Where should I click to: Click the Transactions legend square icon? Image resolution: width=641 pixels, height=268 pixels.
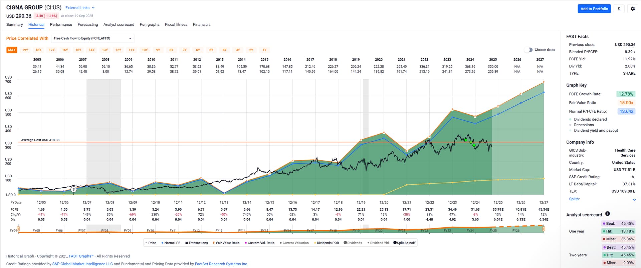tap(187, 243)
